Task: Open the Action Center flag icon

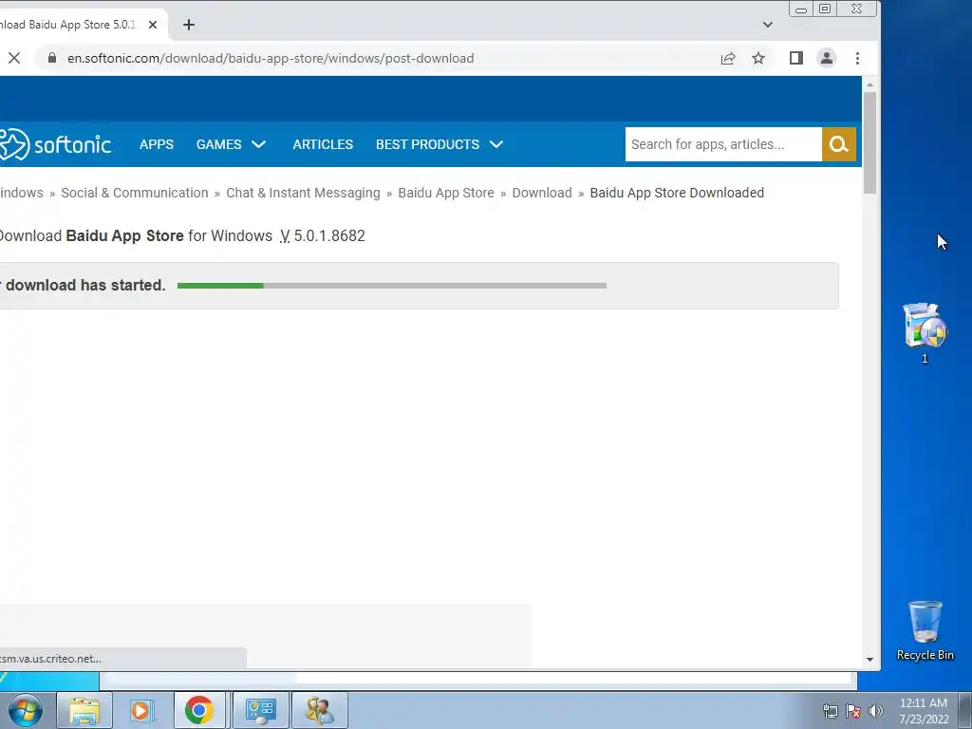Action: click(853, 711)
